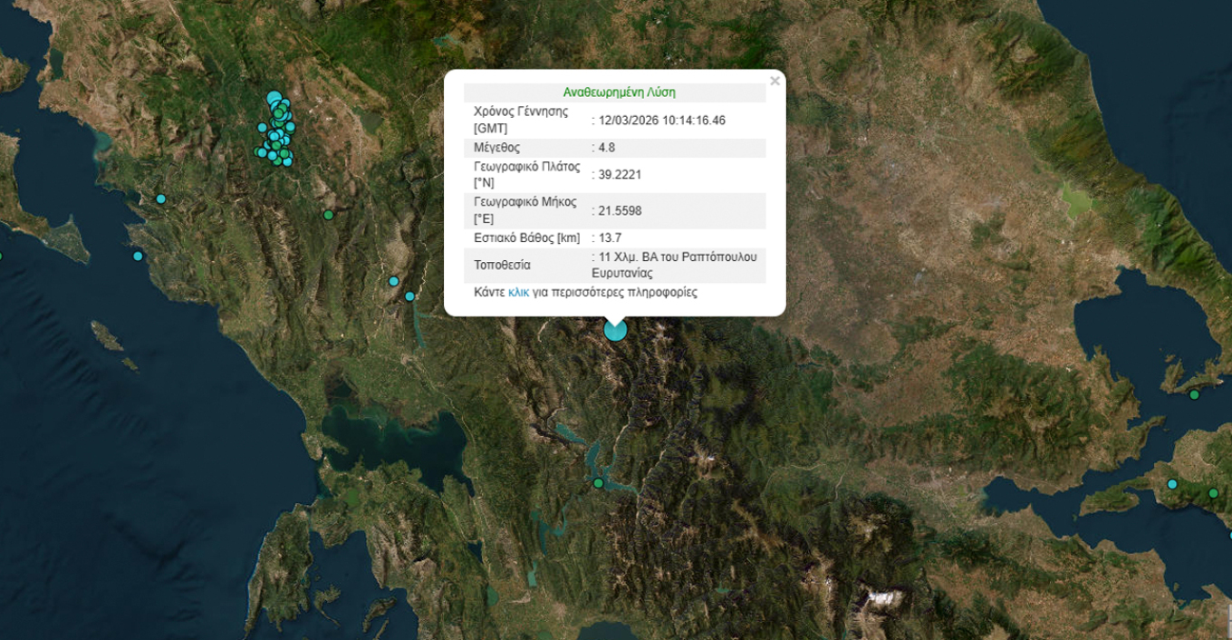Close the earthquake info popup
Image resolution: width=1232 pixels, height=640 pixels.
point(775,81)
